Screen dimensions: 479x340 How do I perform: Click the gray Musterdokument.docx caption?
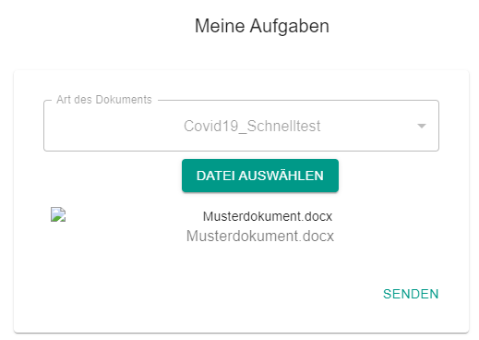tap(260, 237)
